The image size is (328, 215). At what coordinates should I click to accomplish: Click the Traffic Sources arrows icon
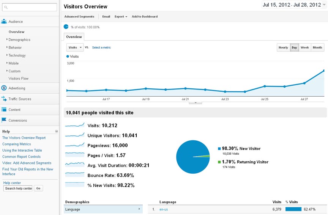pos(4,99)
